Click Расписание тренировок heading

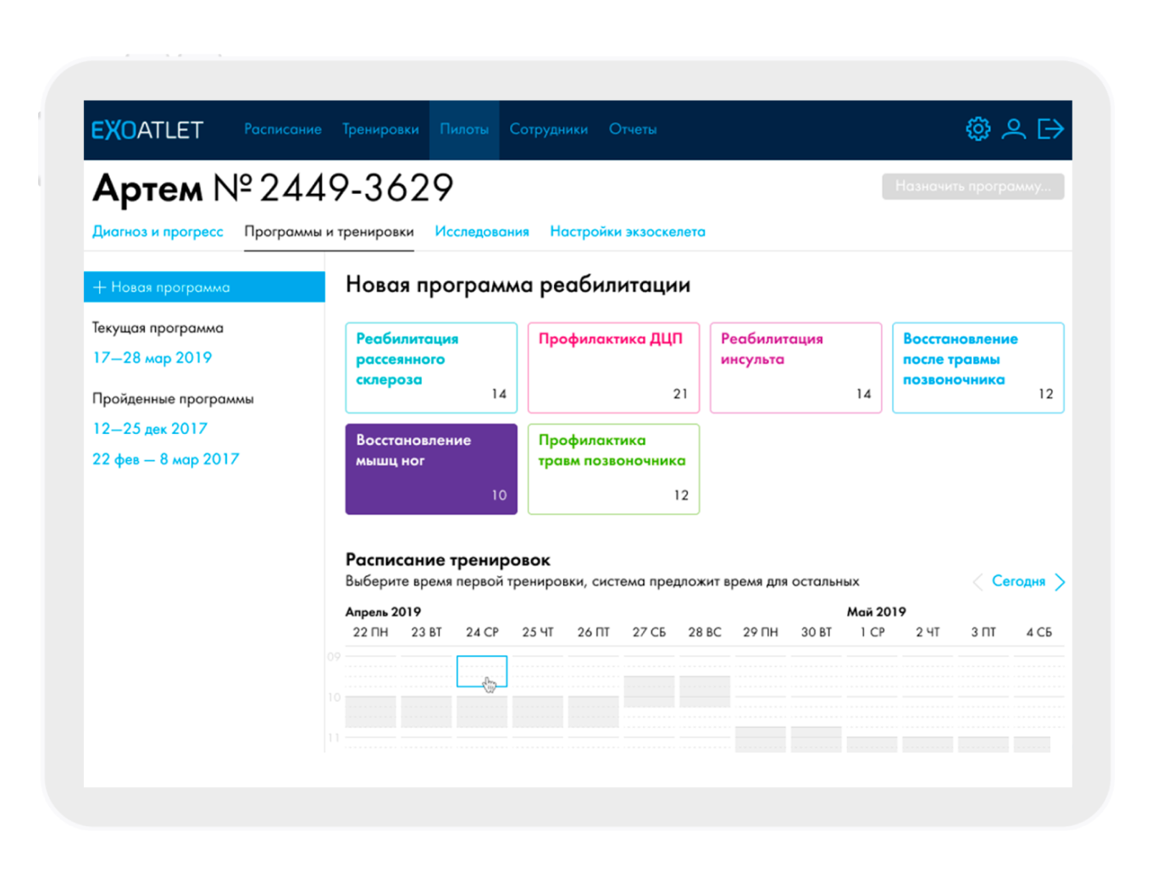(x=448, y=560)
